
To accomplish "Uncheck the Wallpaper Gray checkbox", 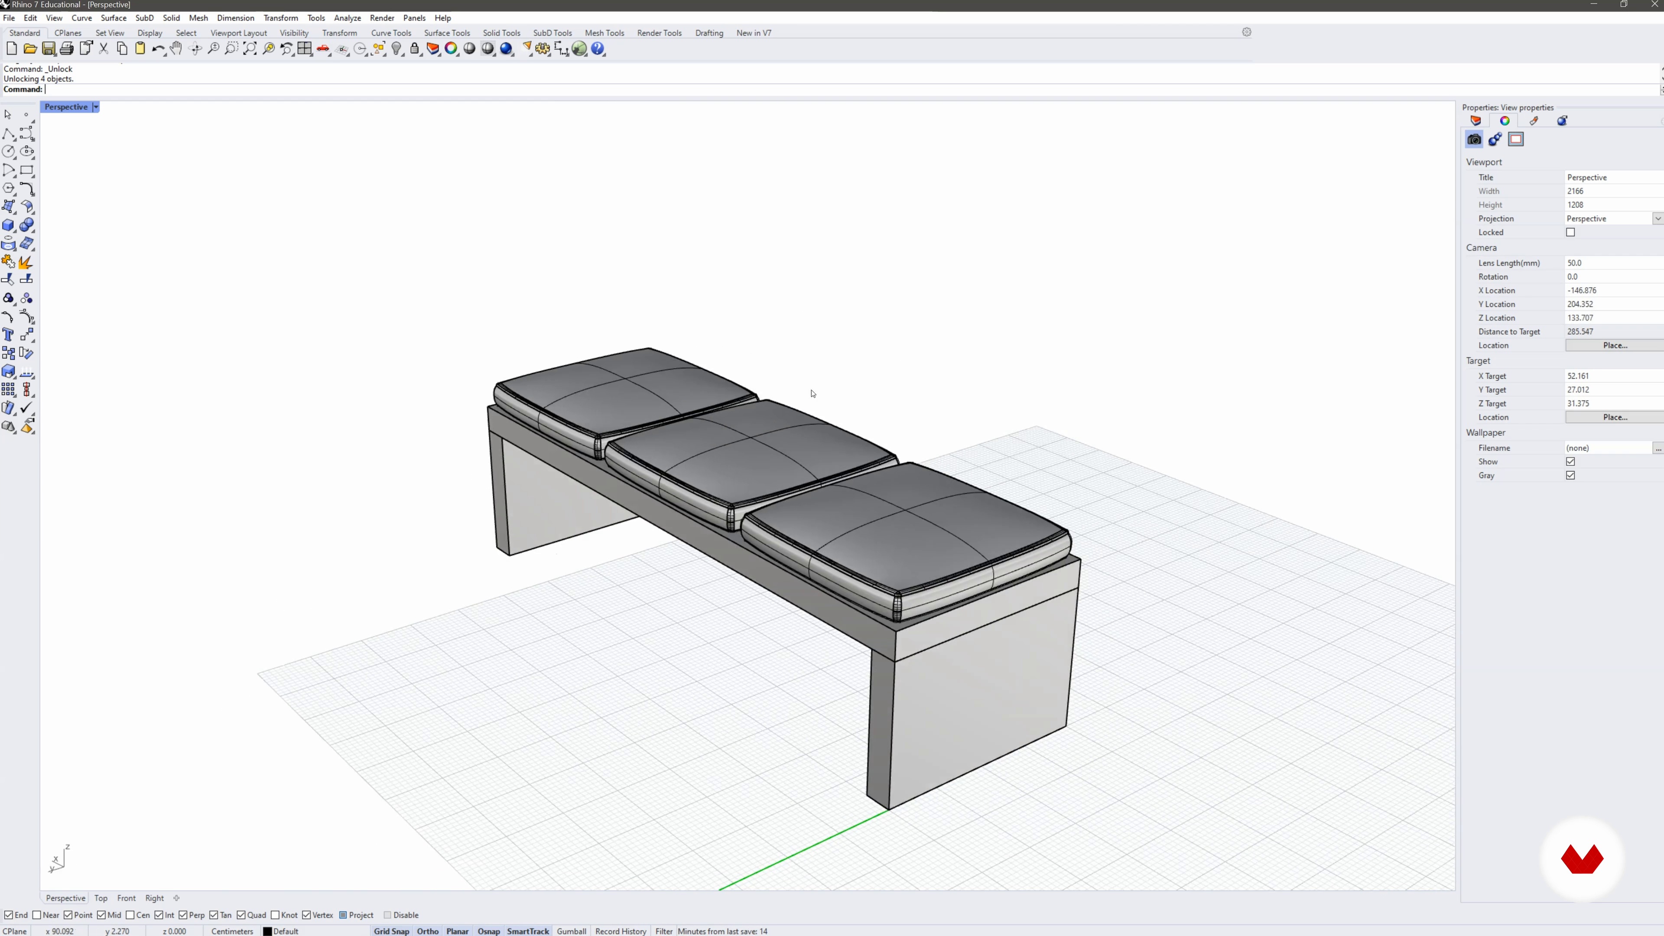I will 1570,475.
